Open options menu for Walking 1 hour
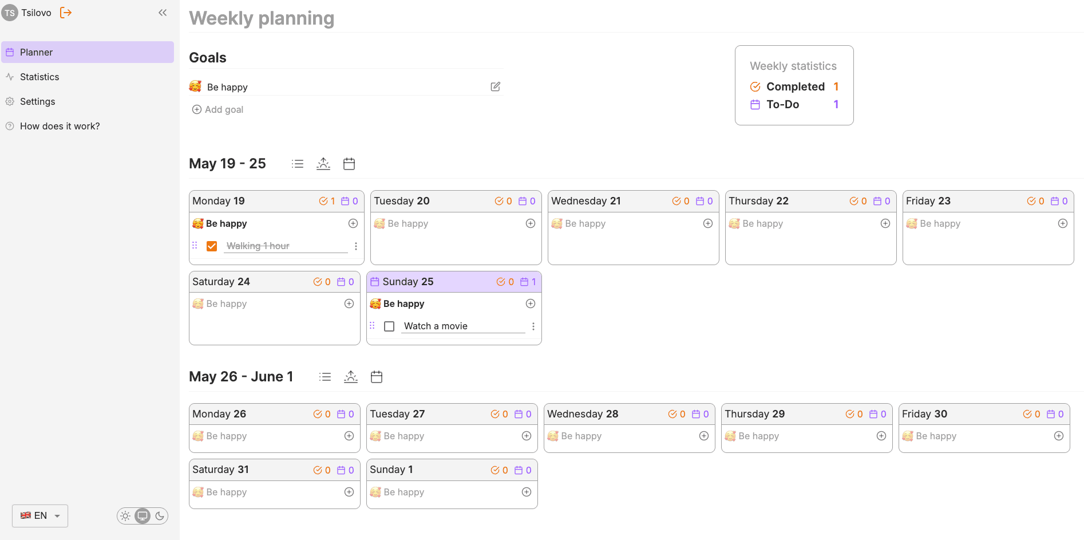The image size is (1084, 540). point(356,246)
